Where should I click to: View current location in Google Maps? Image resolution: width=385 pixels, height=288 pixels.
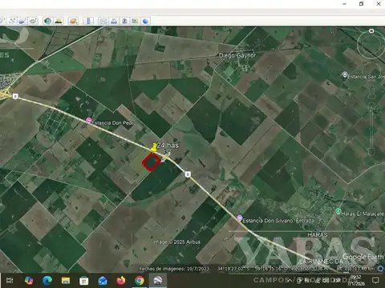pyautogui.click(x=135, y=21)
